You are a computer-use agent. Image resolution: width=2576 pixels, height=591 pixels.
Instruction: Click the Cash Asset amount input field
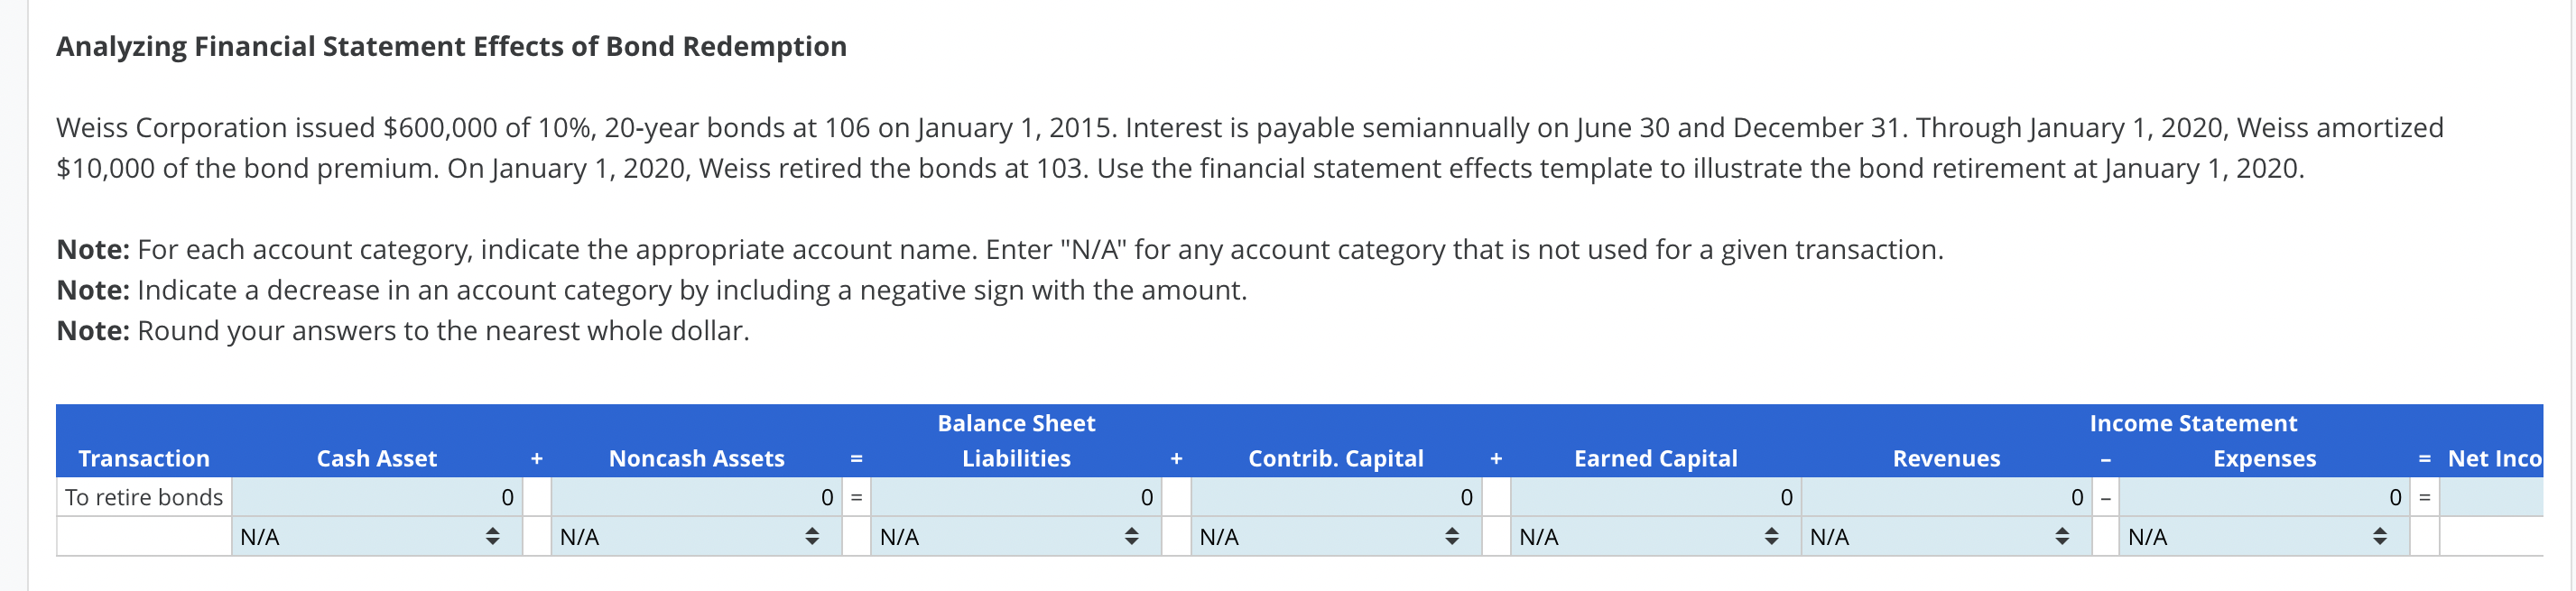(x=375, y=496)
